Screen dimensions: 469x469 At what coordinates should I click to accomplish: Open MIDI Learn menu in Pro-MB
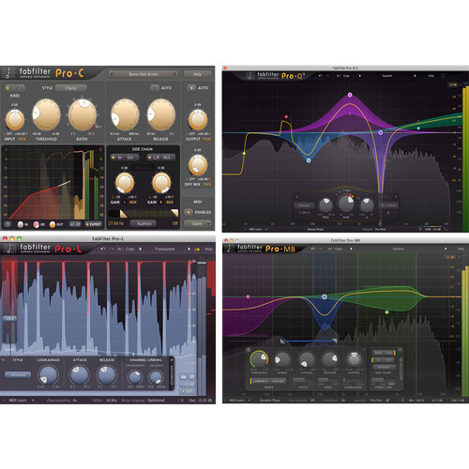(240, 401)
